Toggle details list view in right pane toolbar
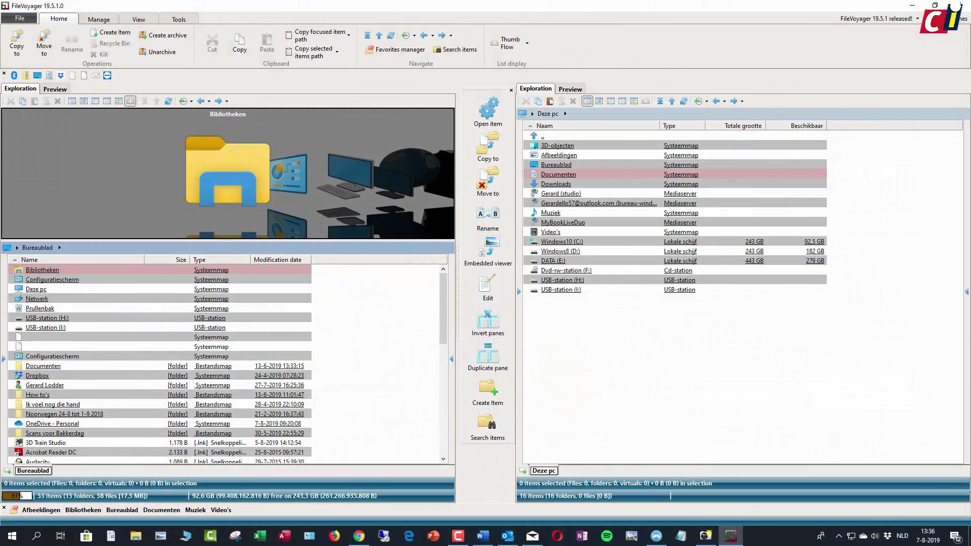Screen dimensions: 971x546 (587, 101)
